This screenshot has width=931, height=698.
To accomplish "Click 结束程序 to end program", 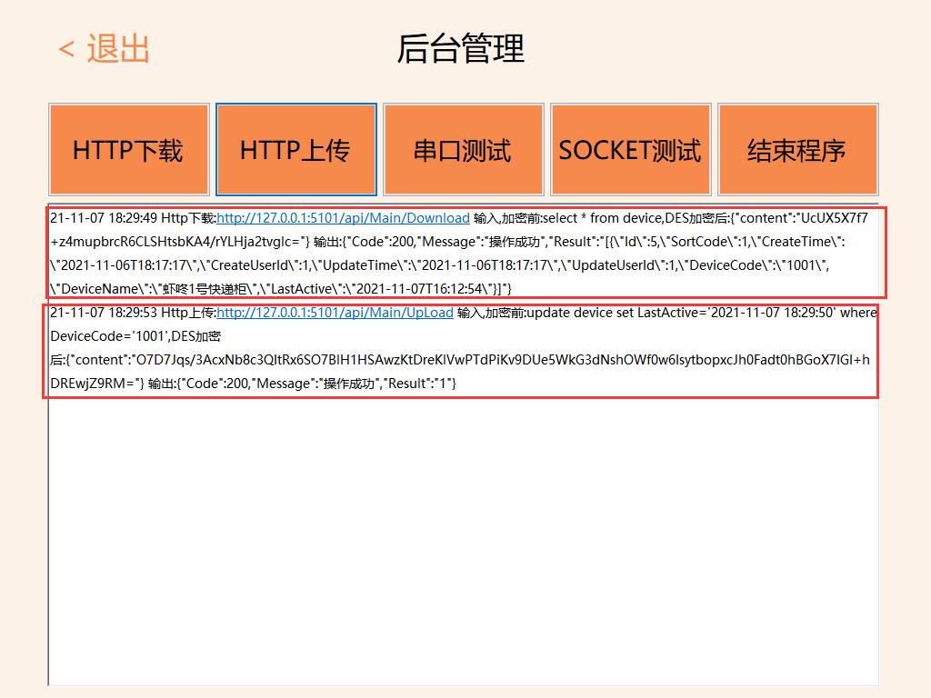I will [x=798, y=150].
